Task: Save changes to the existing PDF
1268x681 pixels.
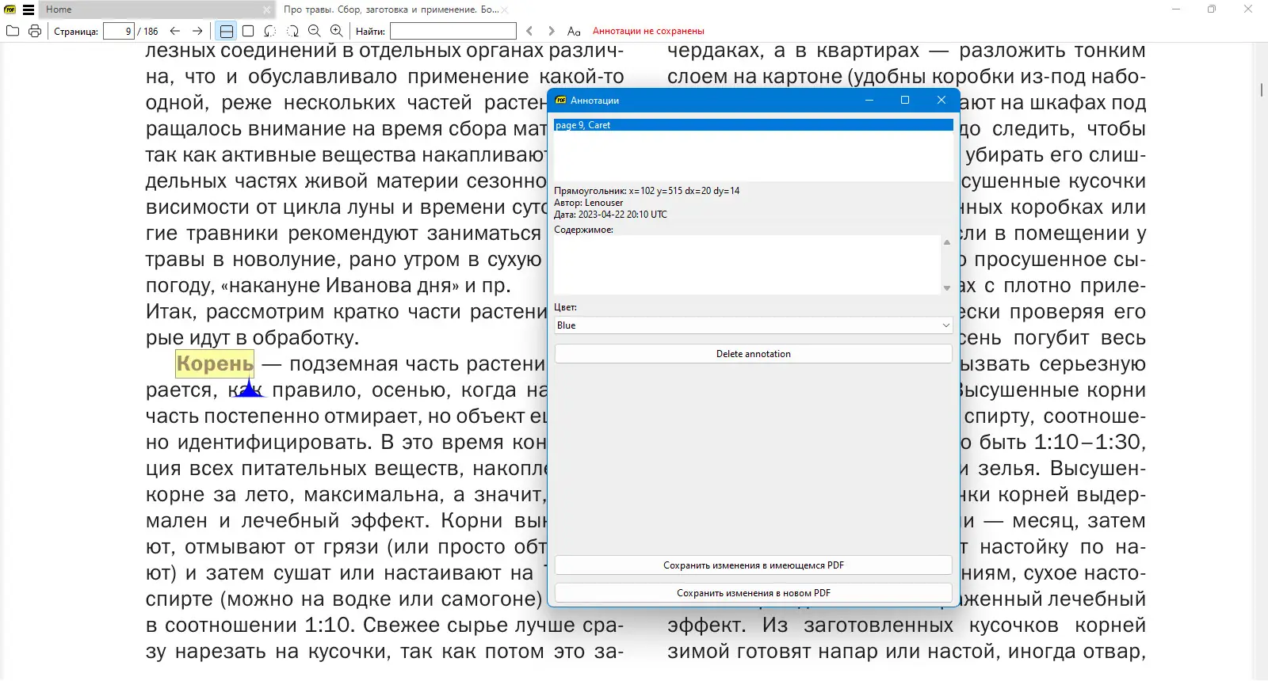Action: [x=754, y=565]
